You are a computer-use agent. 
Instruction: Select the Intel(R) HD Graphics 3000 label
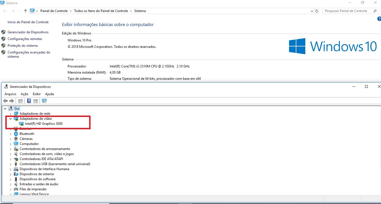pyautogui.click(x=44, y=124)
